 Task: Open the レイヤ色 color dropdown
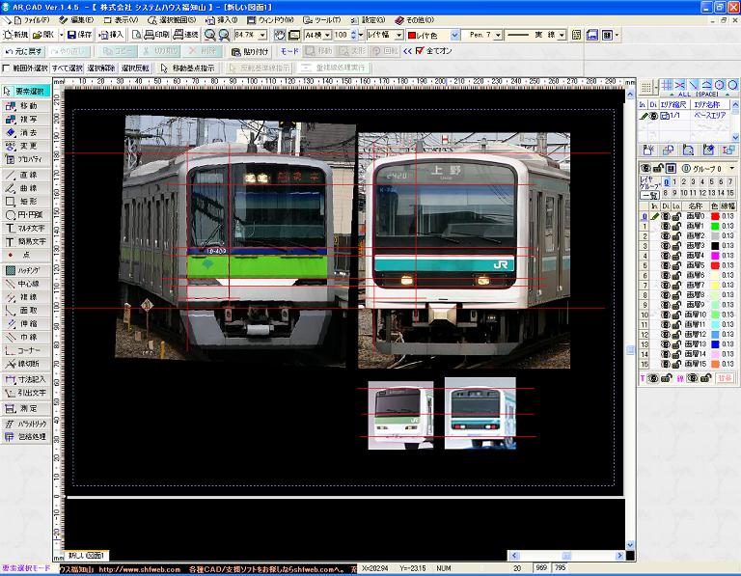click(x=454, y=35)
